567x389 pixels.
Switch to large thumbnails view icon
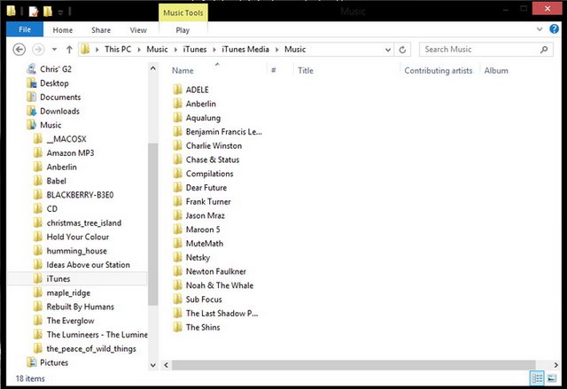[552, 378]
